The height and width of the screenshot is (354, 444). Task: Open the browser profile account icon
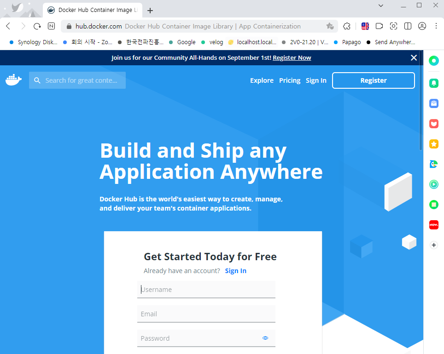point(422,26)
